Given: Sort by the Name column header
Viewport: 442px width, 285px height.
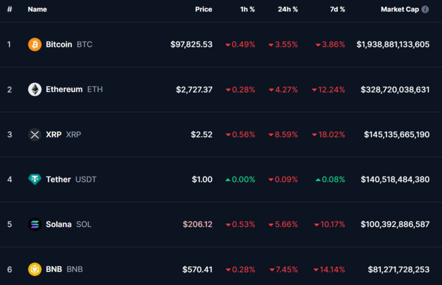Looking at the screenshot, I should click(37, 9).
